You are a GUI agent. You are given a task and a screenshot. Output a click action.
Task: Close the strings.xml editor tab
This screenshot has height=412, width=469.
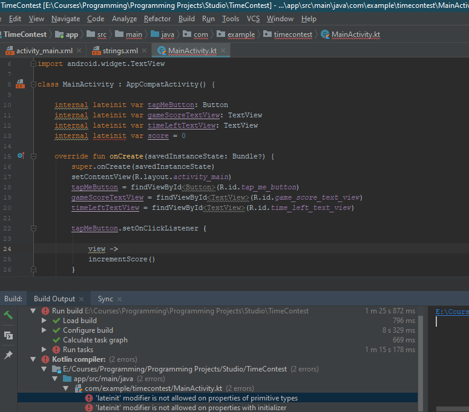coord(145,51)
